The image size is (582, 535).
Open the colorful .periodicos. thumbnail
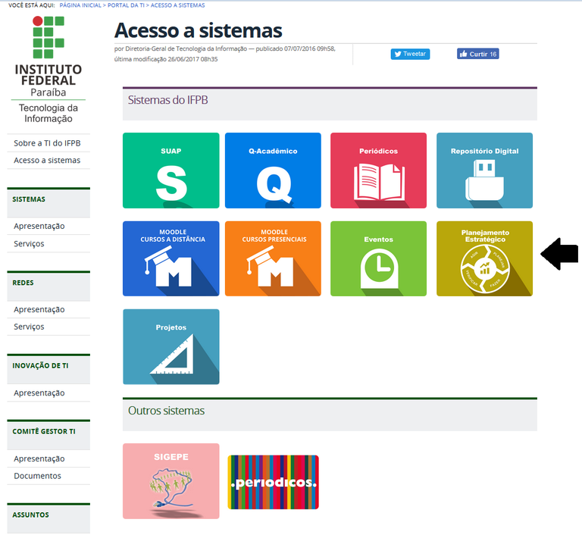pyautogui.click(x=273, y=482)
